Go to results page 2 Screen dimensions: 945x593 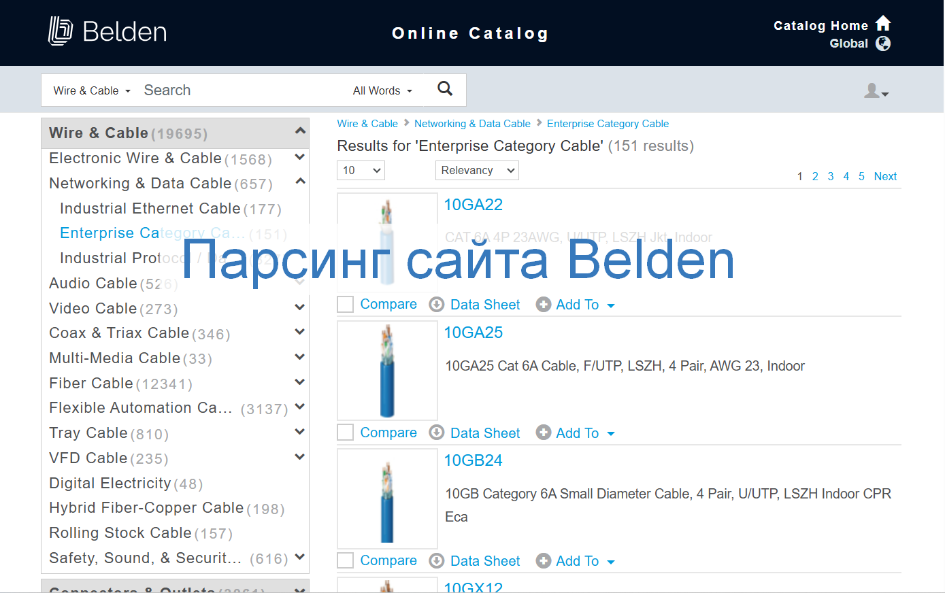(815, 176)
